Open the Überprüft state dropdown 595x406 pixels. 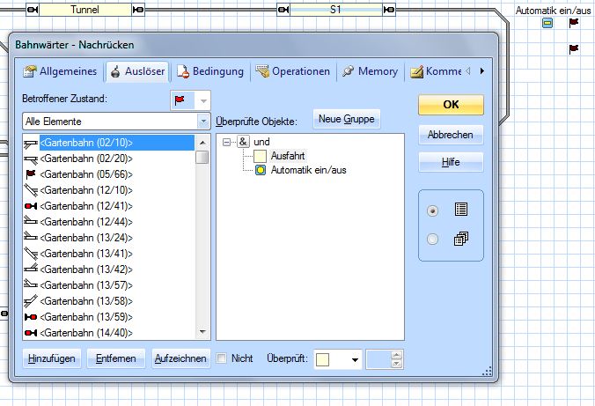tap(355, 359)
